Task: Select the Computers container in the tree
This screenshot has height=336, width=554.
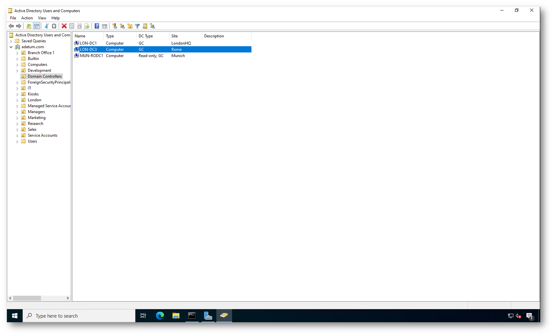Action: (x=37, y=65)
